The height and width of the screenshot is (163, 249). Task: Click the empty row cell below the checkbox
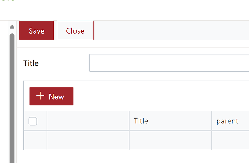pos(35,140)
